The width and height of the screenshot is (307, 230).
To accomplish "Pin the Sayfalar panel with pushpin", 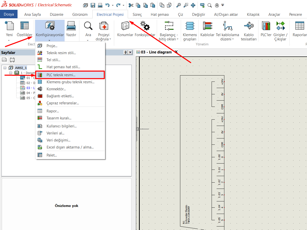I will [125, 52].
